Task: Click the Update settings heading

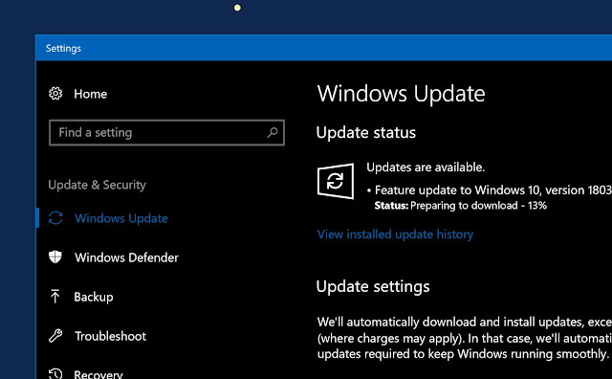Action: coord(373,286)
